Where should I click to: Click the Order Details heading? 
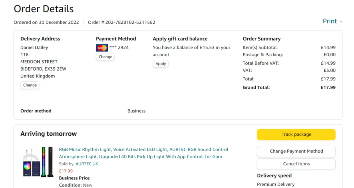tap(44, 9)
